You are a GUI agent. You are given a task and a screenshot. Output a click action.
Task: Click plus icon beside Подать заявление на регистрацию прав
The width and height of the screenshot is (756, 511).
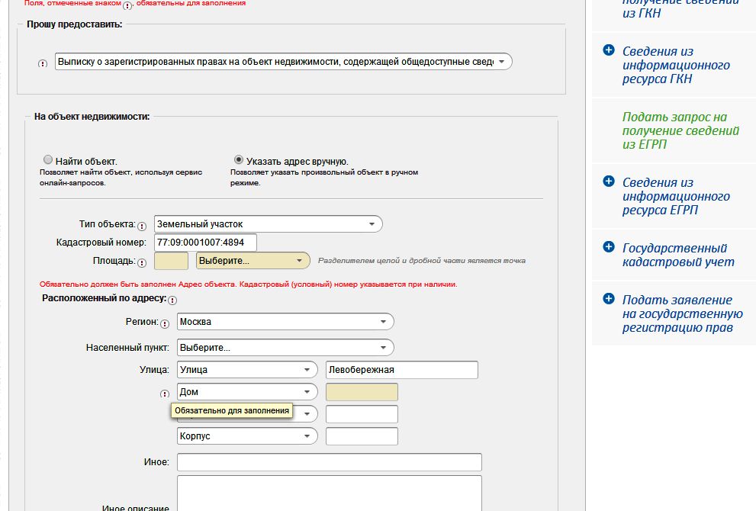[608, 299]
